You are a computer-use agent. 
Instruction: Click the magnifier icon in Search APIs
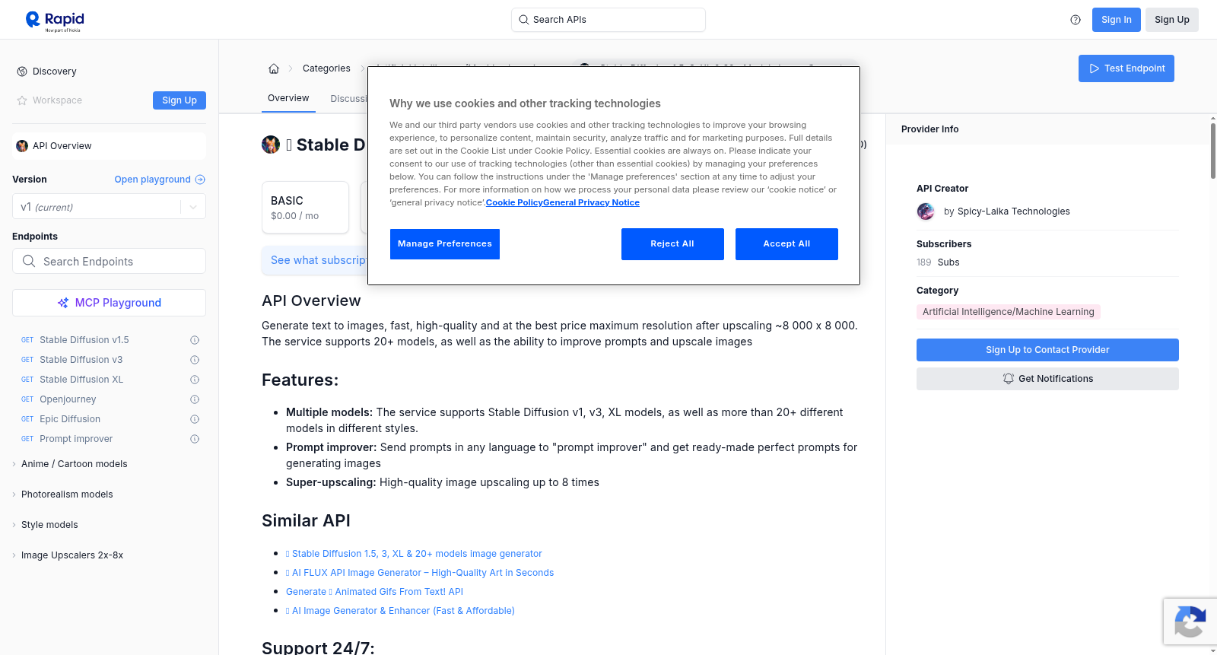tap(524, 20)
